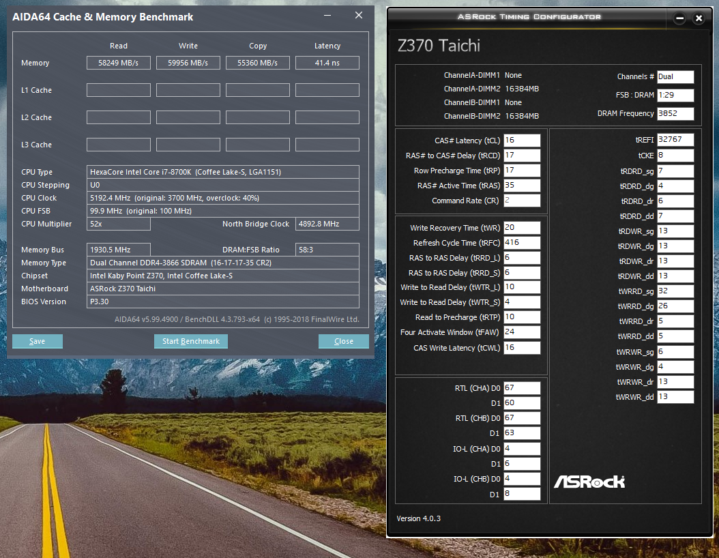Click the tREFI 32767 field

point(675,139)
